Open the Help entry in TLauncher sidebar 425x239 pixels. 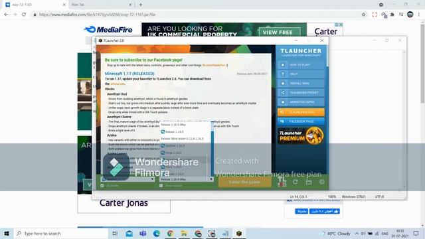tap(301, 74)
